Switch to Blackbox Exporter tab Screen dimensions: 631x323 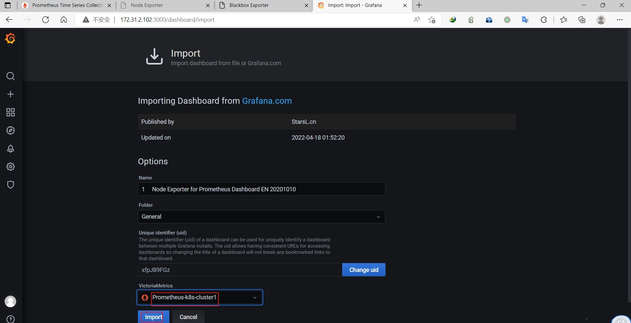(x=264, y=5)
